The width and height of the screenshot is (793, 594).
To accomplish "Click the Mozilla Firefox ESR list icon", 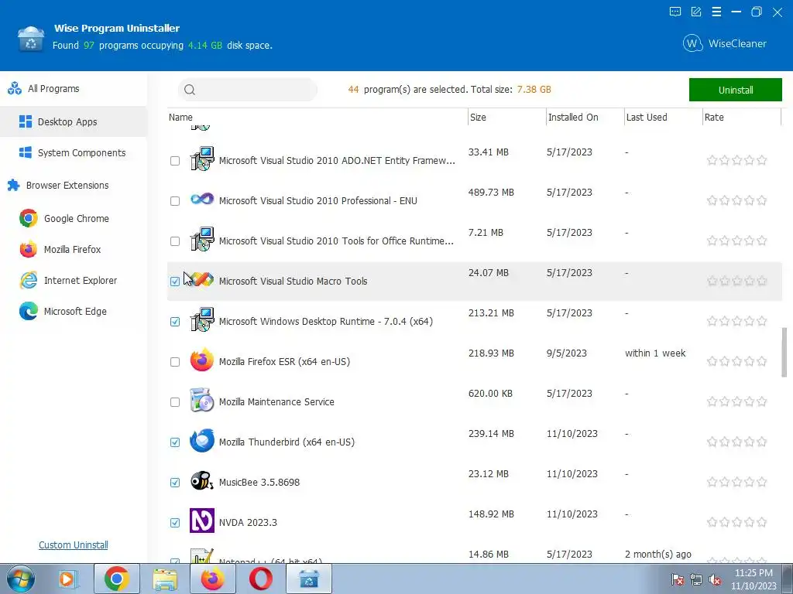I will coord(202,360).
